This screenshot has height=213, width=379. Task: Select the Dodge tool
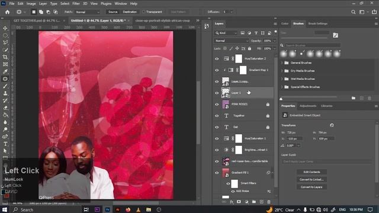click(x=5, y=130)
